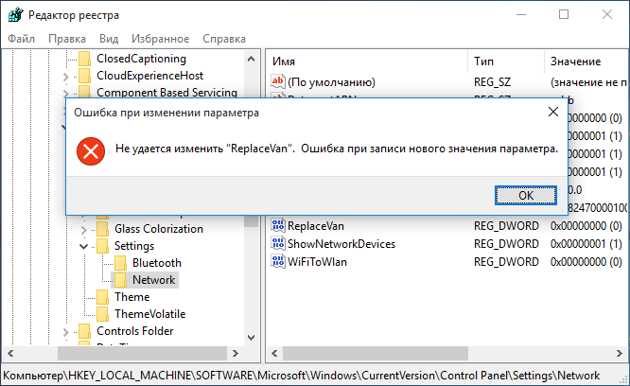Viewport: 630px width, 386px height.
Task: Select the Glass Colorization folder icon
Action: click(x=102, y=229)
